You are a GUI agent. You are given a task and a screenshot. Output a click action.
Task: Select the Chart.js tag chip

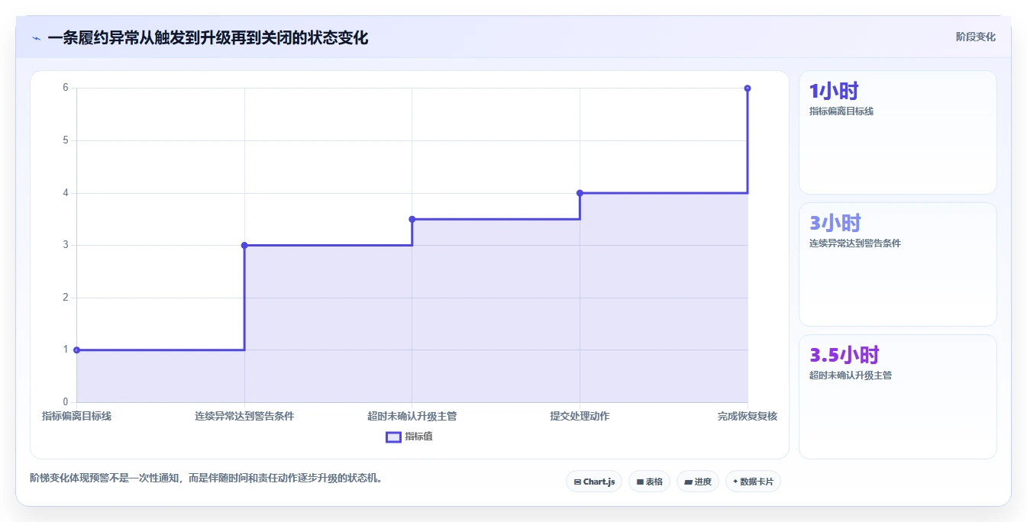(x=594, y=482)
